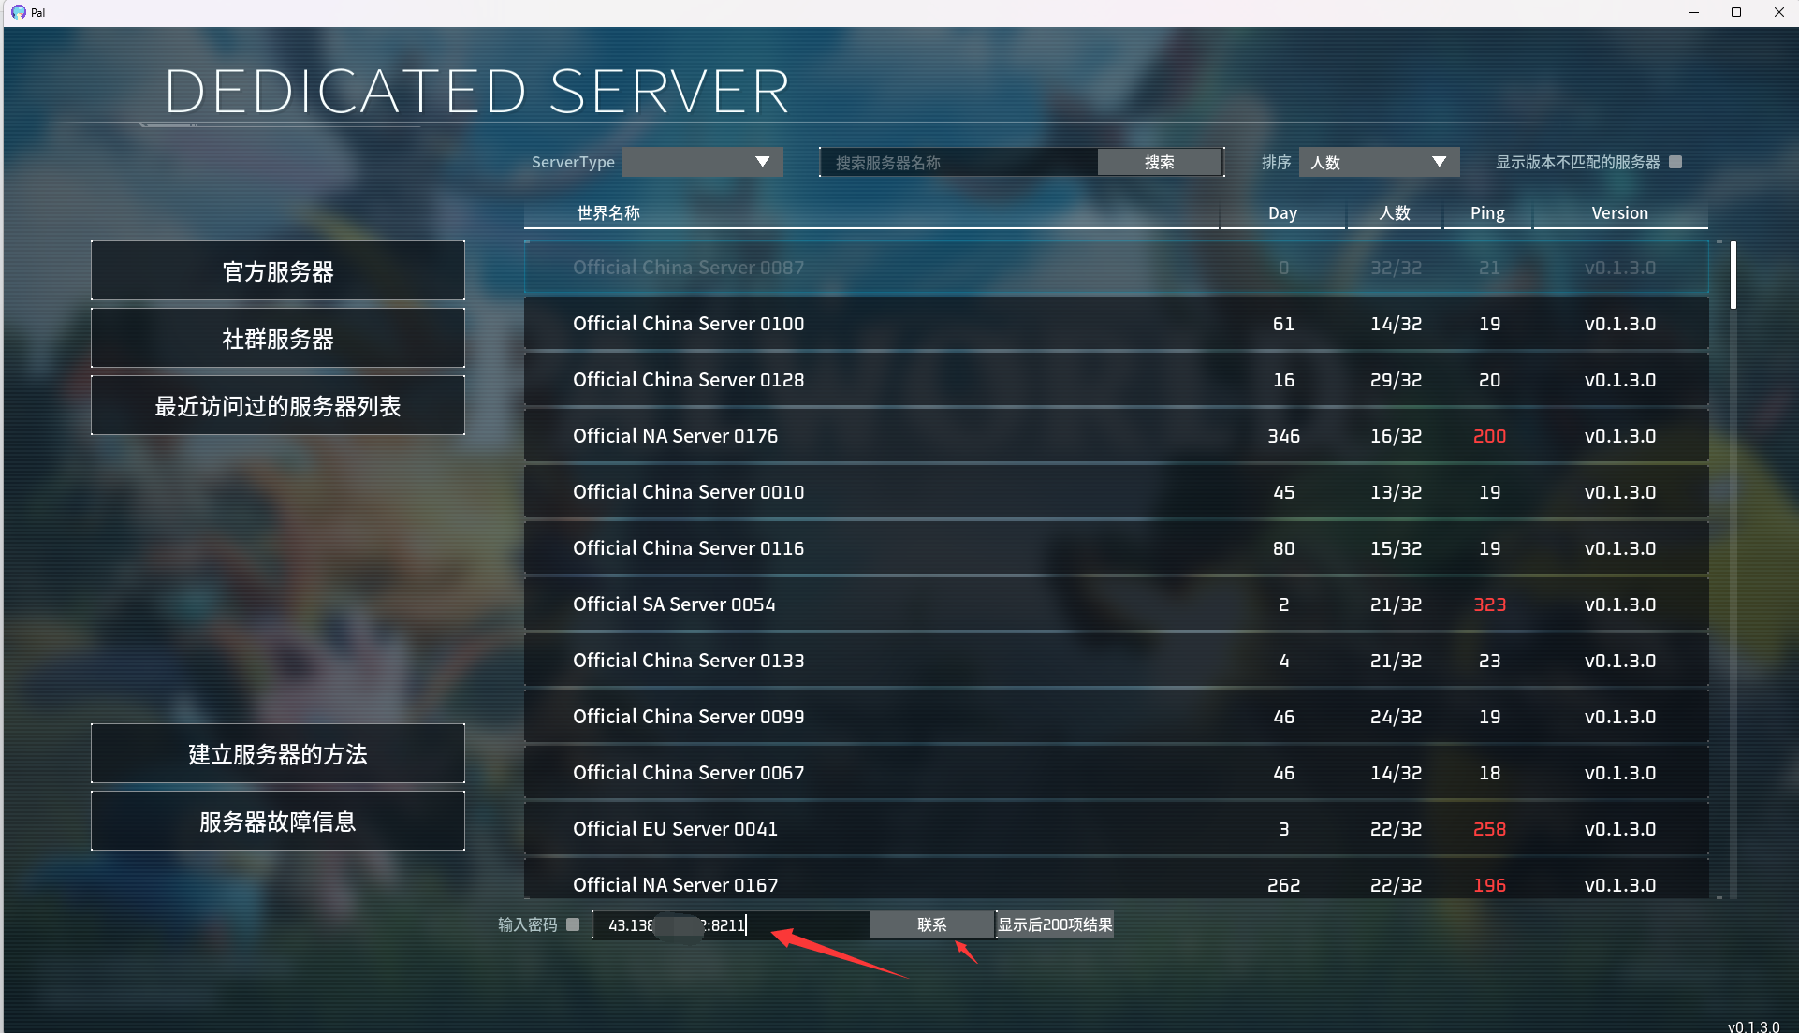Click 显示后200项结果 button
Image resolution: width=1799 pixels, height=1033 pixels.
pos(1055,924)
